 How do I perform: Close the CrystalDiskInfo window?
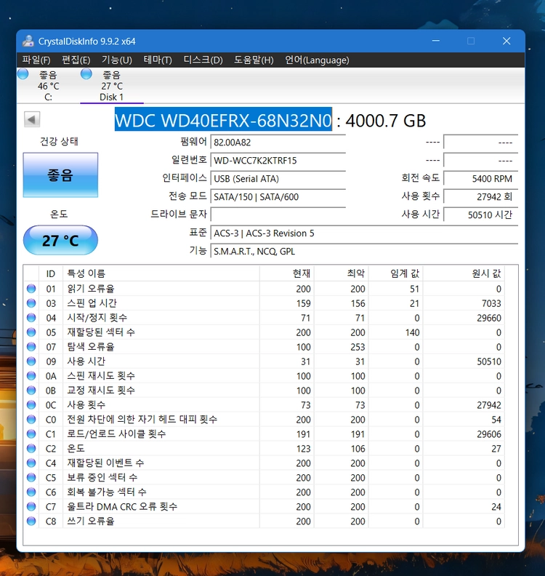pyautogui.click(x=506, y=41)
